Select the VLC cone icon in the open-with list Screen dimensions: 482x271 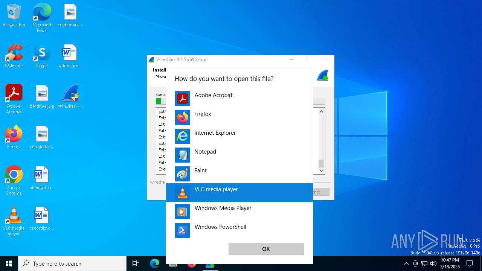183,193
